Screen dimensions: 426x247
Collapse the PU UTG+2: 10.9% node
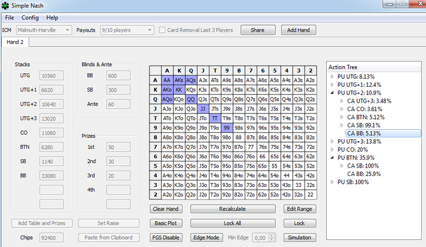(332, 93)
